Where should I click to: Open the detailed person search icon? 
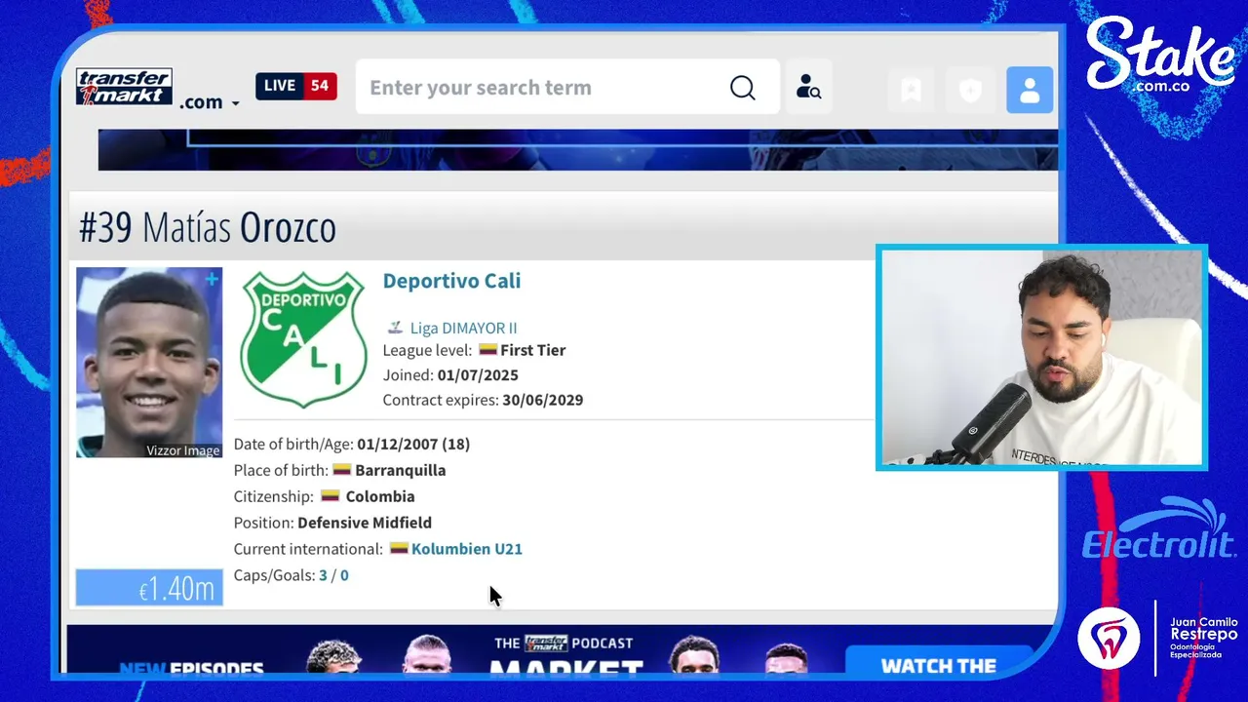(x=808, y=88)
